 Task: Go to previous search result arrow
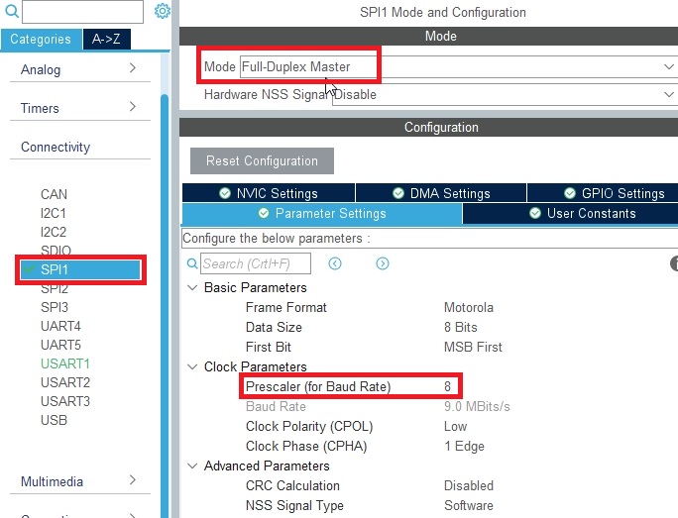[x=335, y=263]
